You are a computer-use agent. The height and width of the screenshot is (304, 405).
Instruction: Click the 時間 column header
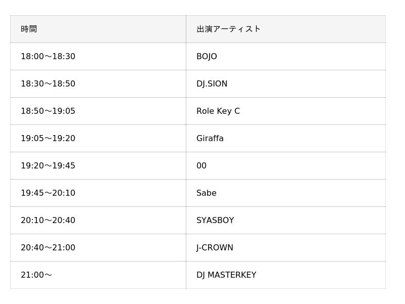[29, 29]
